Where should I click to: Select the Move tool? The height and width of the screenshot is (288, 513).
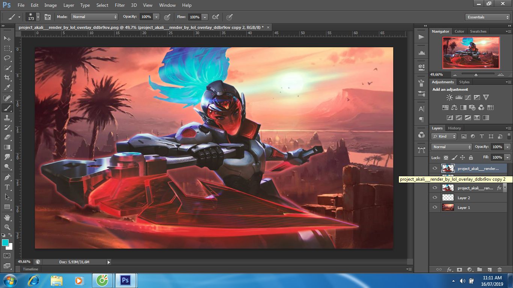[x=7, y=38]
